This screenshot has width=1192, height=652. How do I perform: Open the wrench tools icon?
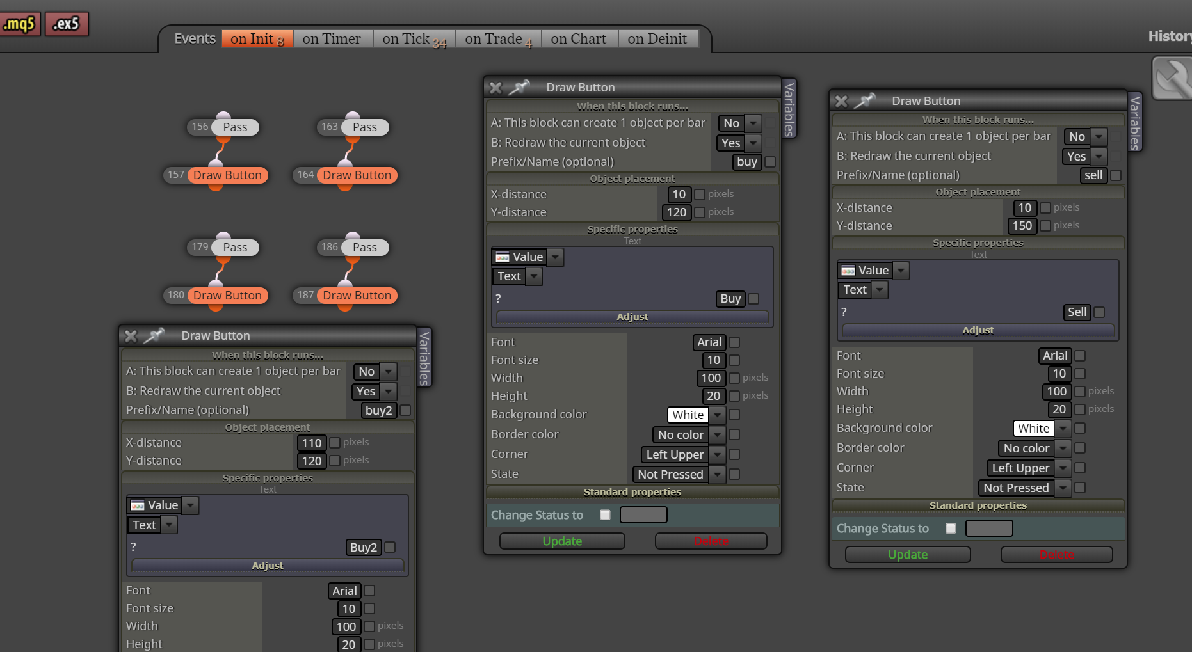click(1172, 78)
